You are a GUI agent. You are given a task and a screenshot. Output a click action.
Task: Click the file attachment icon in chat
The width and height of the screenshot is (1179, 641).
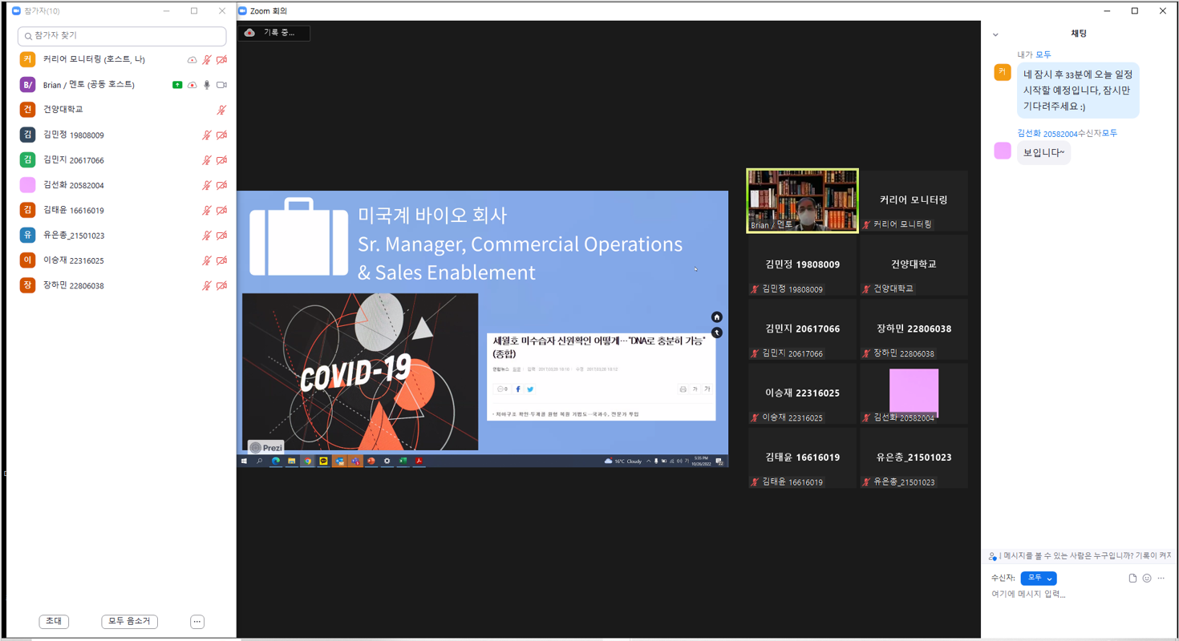tap(1132, 578)
